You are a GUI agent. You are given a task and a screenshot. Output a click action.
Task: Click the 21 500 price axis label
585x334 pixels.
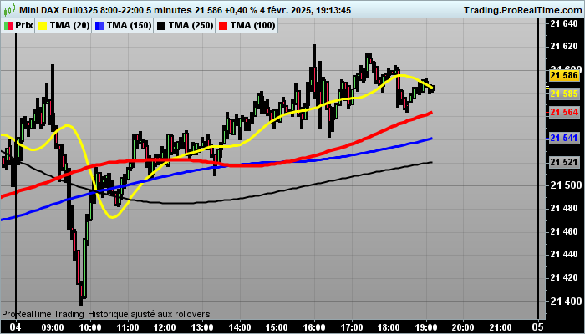(564, 185)
